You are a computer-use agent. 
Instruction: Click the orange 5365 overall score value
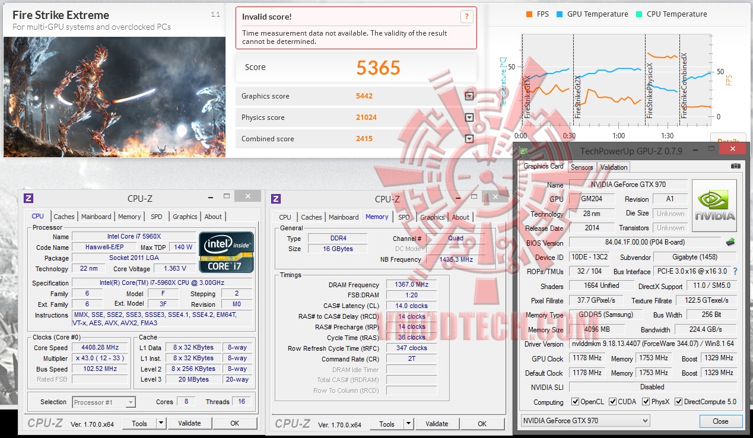[x=378, y=68]
